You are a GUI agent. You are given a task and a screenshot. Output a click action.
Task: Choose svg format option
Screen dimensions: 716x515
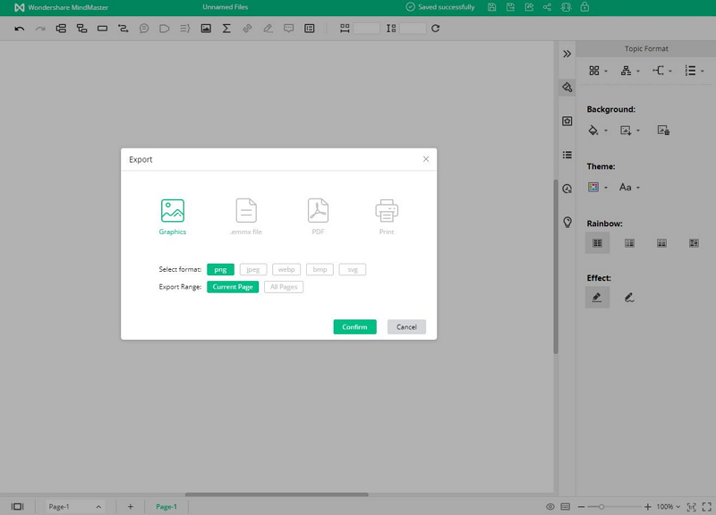click(353, 269)
